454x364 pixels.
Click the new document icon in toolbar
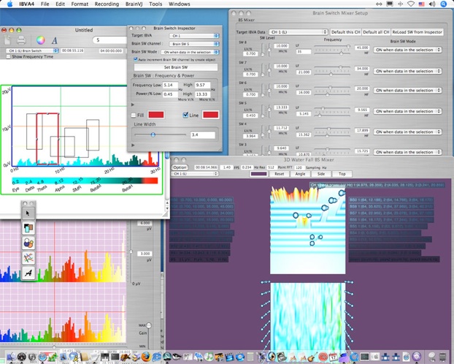click(x=9, y=39)
